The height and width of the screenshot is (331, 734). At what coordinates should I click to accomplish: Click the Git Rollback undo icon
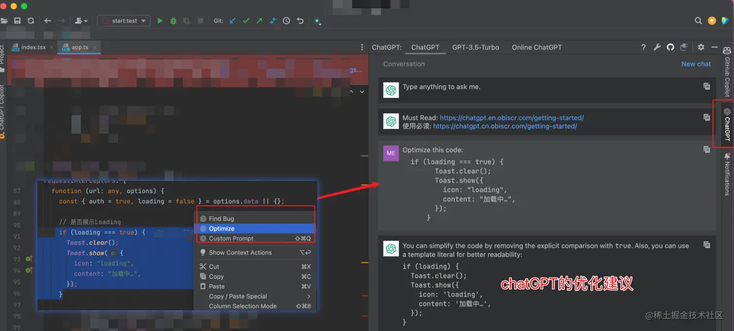[x=300, y=21]
